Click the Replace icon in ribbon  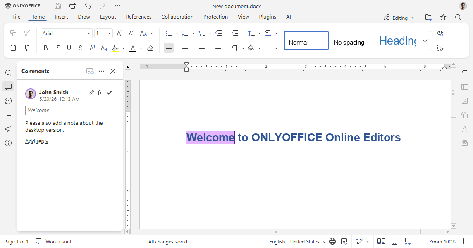click(440, 33)
